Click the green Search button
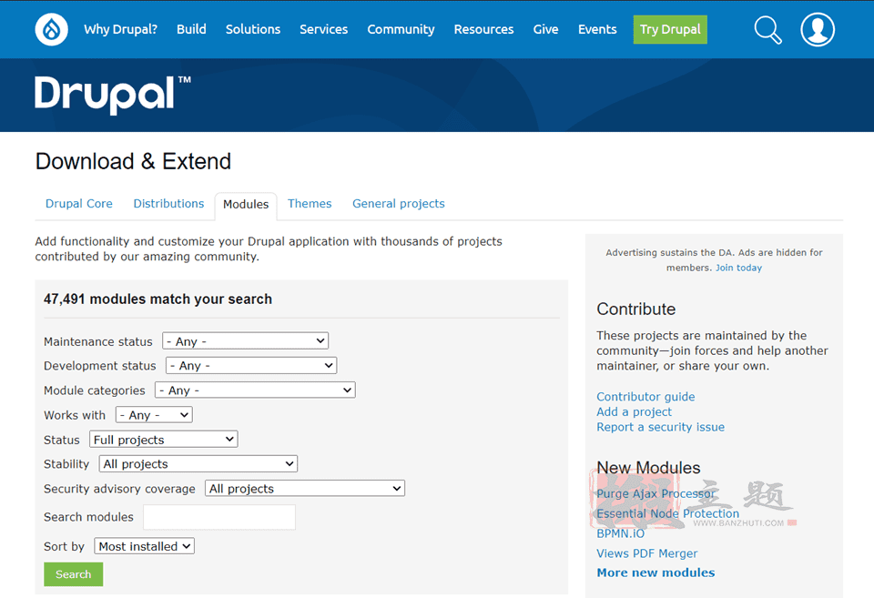The width and height of the screenshot is (874, 598). 74,574
